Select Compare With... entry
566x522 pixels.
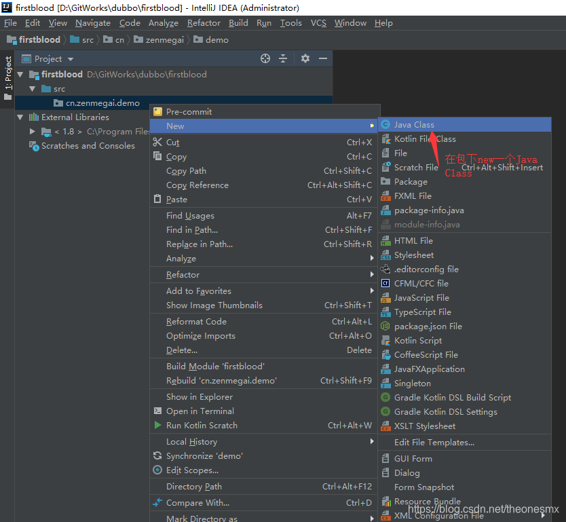[263, 502]
